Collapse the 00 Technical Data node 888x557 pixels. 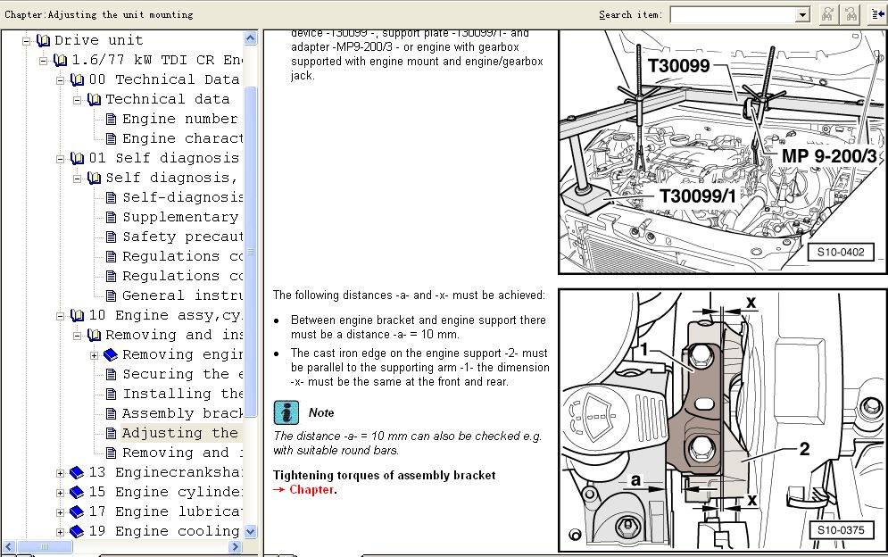[x=61, y=80]
